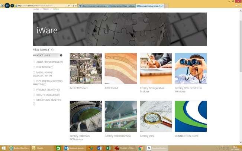
Task: Open the green store app taskbar icon
Action: (58, 148)
